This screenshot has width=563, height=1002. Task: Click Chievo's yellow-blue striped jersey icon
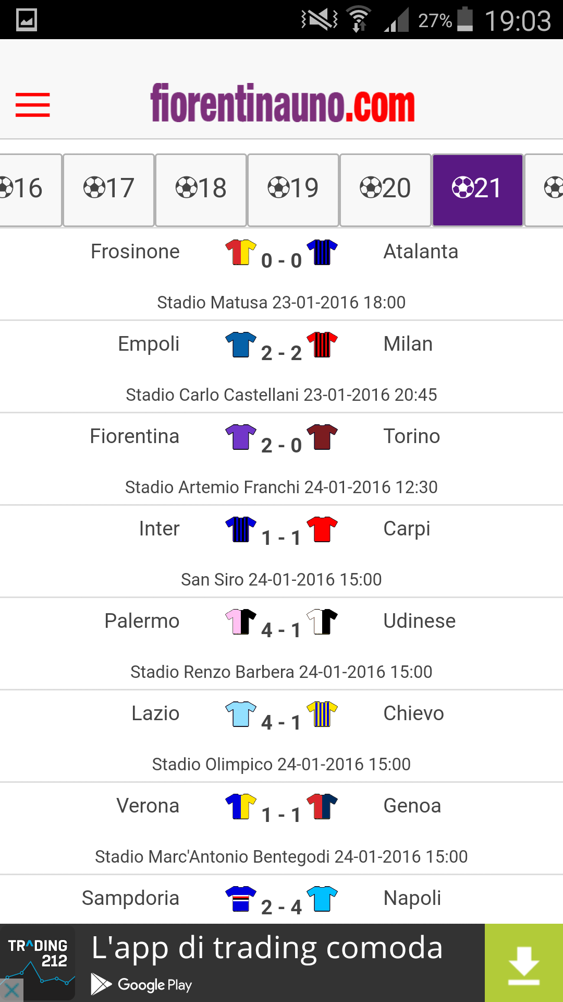click(x=322, y=714)
